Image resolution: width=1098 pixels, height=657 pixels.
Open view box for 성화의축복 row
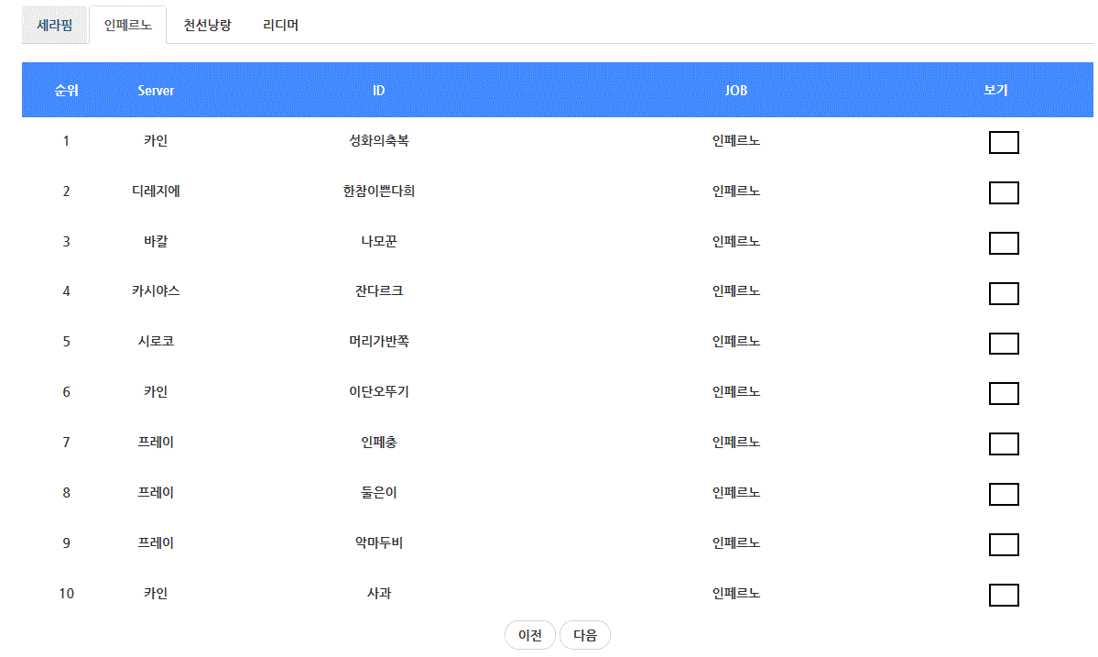1004,142
